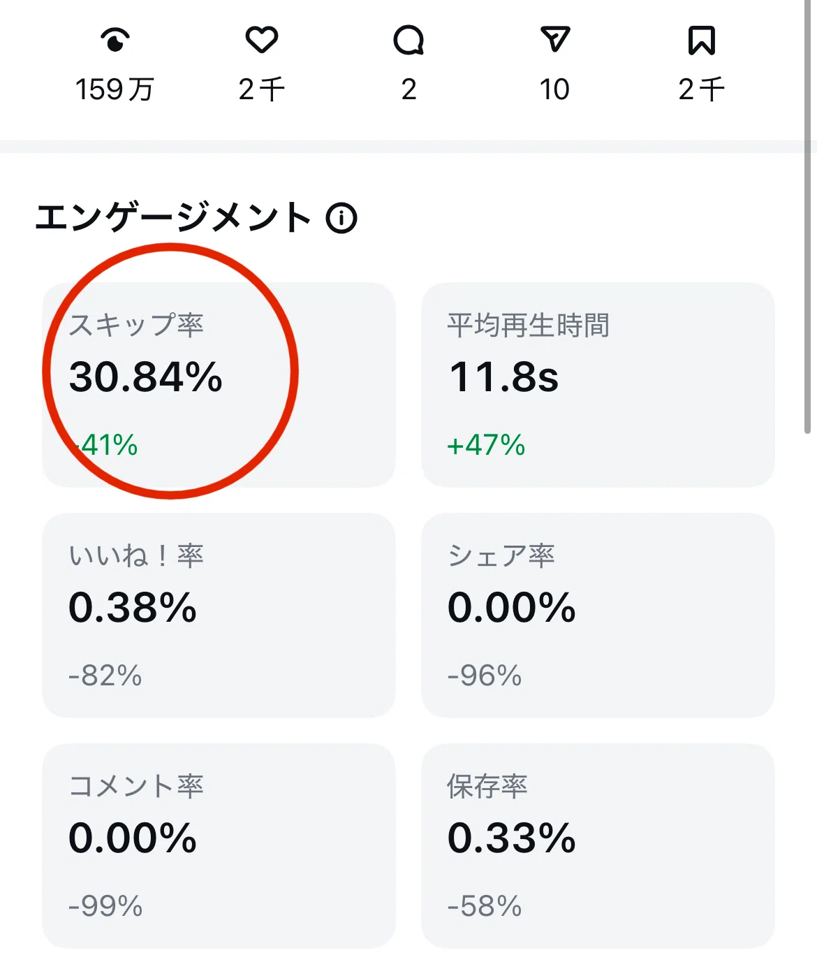Select the 10 shares count
817x962 pixels.
(x=554, y=89)
